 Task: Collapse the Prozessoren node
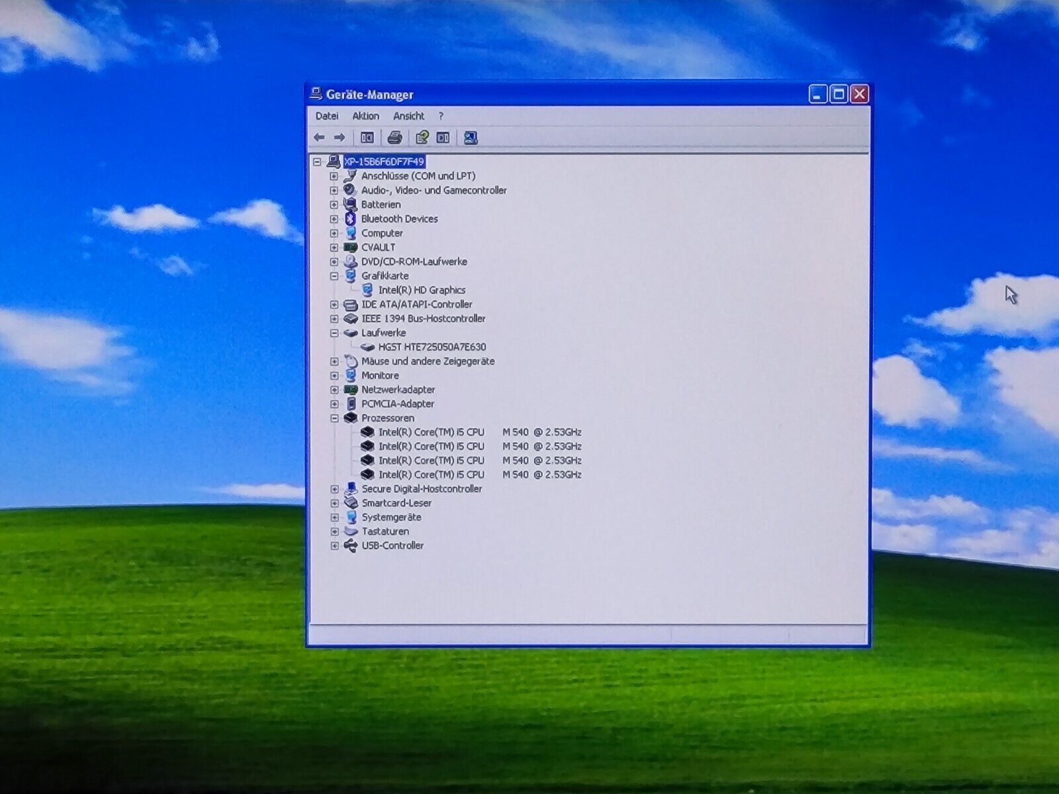tap(334, 418)
